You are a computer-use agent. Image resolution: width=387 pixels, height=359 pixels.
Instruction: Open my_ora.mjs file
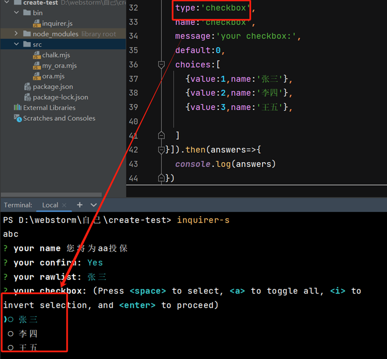click(x=59, y=66)
